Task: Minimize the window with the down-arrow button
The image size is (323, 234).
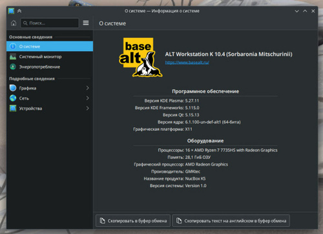Action: coord(297,11)
